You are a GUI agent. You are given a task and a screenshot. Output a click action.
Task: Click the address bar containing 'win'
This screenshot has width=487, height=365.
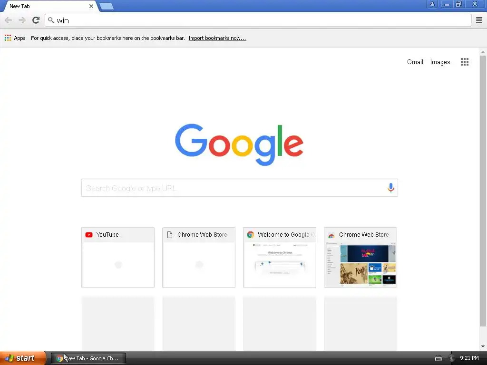click(258, 20)
